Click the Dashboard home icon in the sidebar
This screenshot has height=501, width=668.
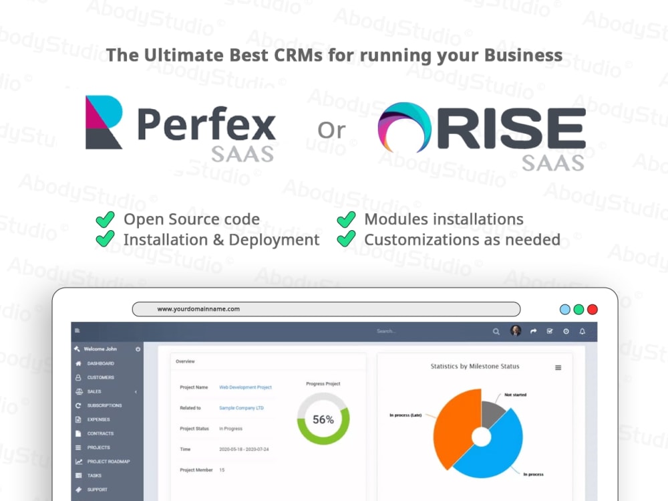(78, 364)
